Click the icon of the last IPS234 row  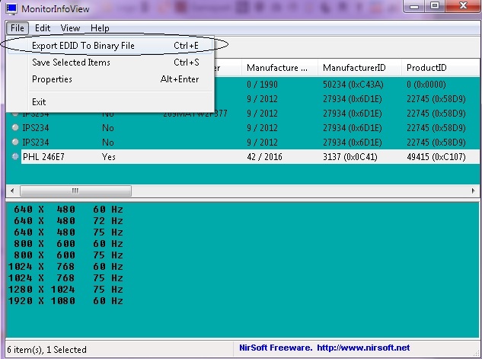pyautogui.click(x=15, y=142)
